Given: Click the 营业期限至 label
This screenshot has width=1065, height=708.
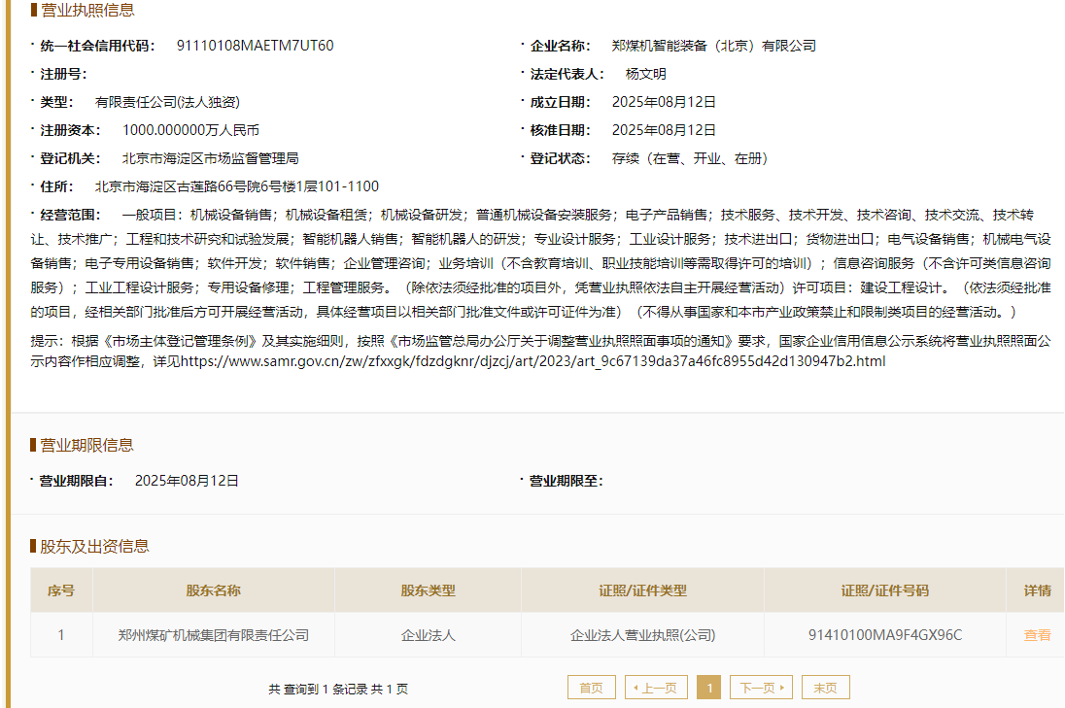Looking at the screenshot, I should tap(566, 481).
